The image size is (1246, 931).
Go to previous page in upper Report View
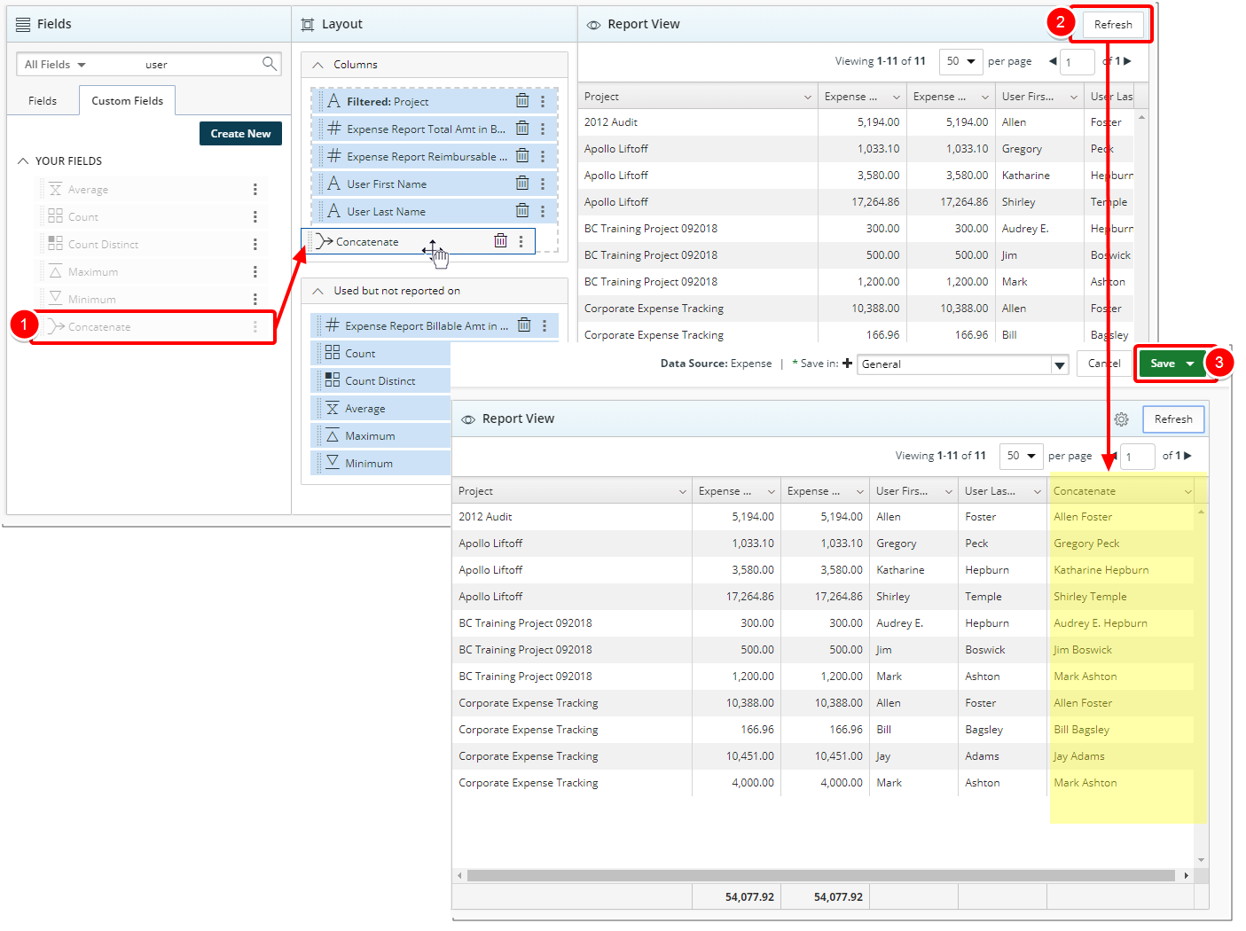1053,61
